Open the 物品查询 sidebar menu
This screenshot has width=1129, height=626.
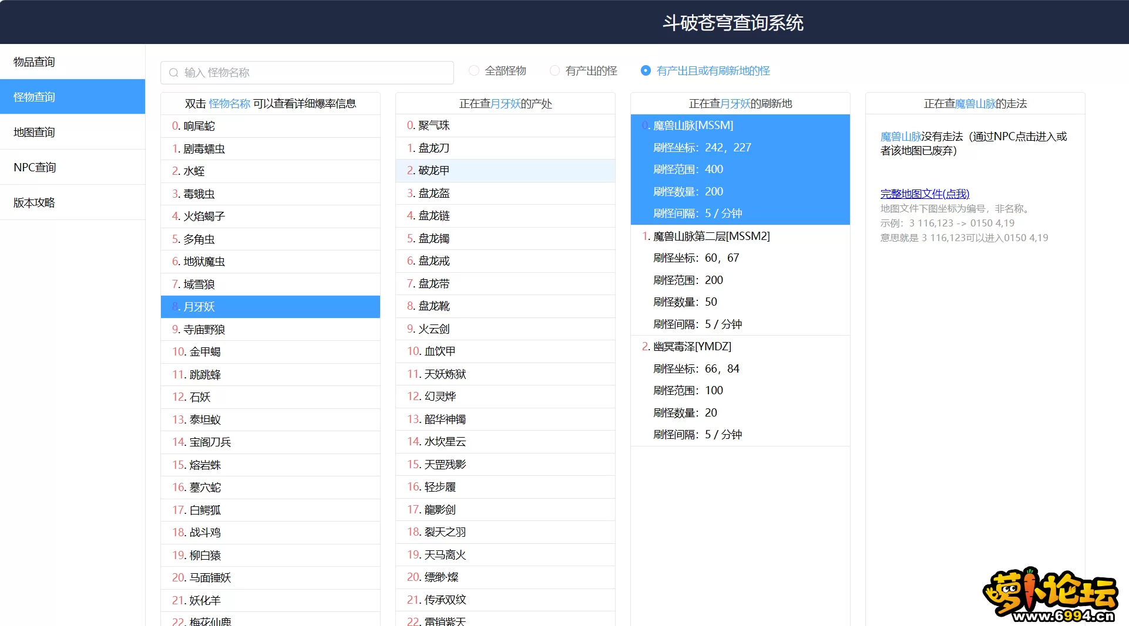pos(72,62)
